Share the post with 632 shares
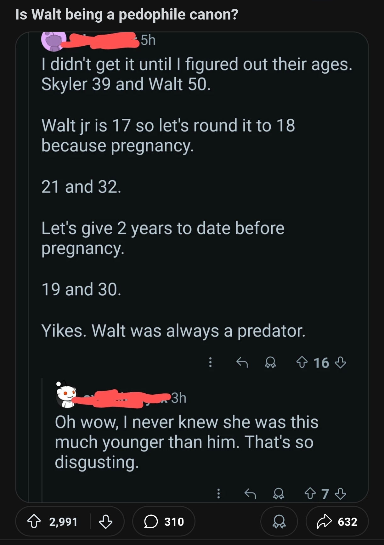384x545 pixels. [x=337, y=521]
